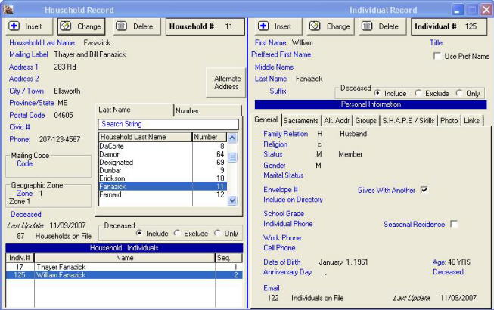This screenshot has height=310, width=494.
Task: Toggle the Seasonal Residence checkbox
Action: pyautogui.click(x=454, y=224)
